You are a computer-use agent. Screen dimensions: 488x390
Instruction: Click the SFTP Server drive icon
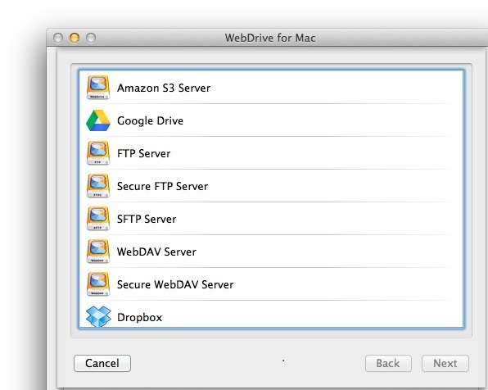[98, 219]
